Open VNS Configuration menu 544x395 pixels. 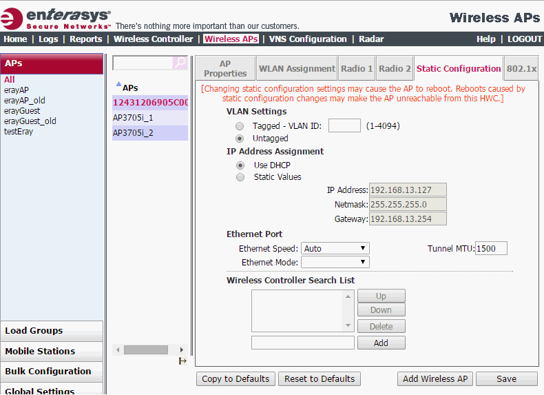click(x=308, y=39)
